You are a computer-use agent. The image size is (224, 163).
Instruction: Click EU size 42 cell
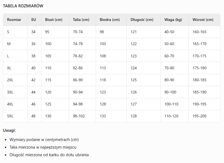click(33, 80)
